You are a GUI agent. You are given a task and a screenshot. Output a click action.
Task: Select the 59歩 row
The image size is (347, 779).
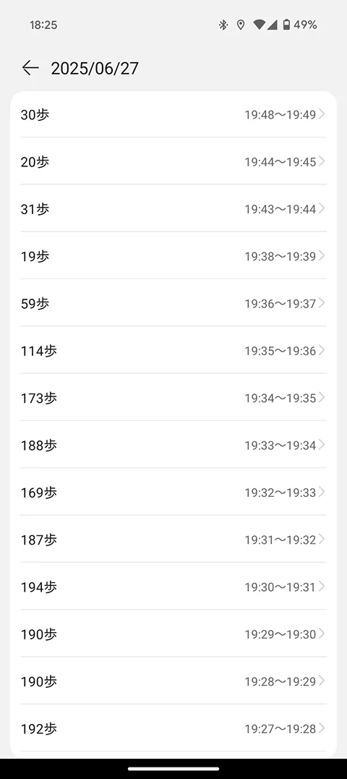[173, 302]
